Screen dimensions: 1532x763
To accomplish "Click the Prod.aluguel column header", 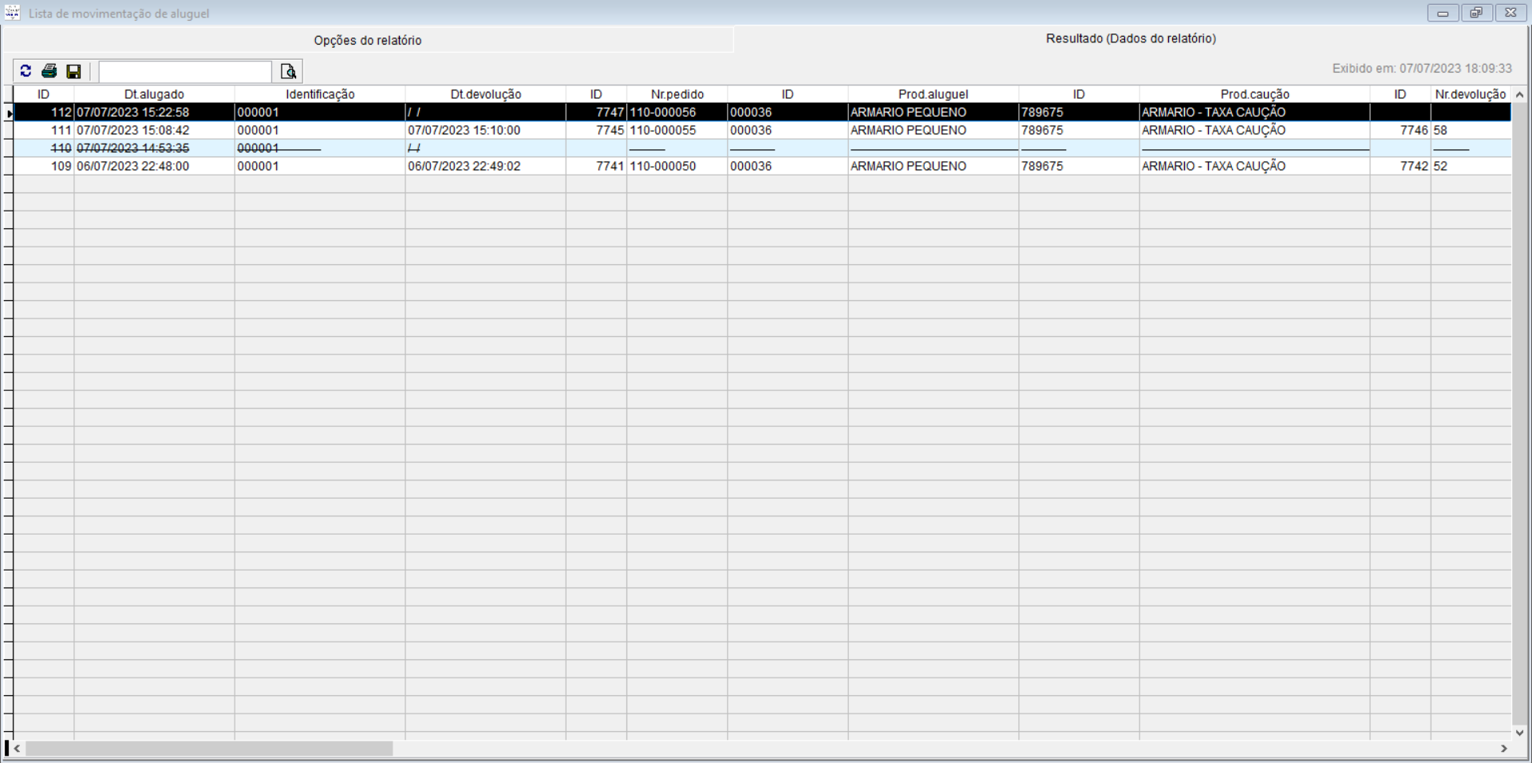I will coord(933,94).
